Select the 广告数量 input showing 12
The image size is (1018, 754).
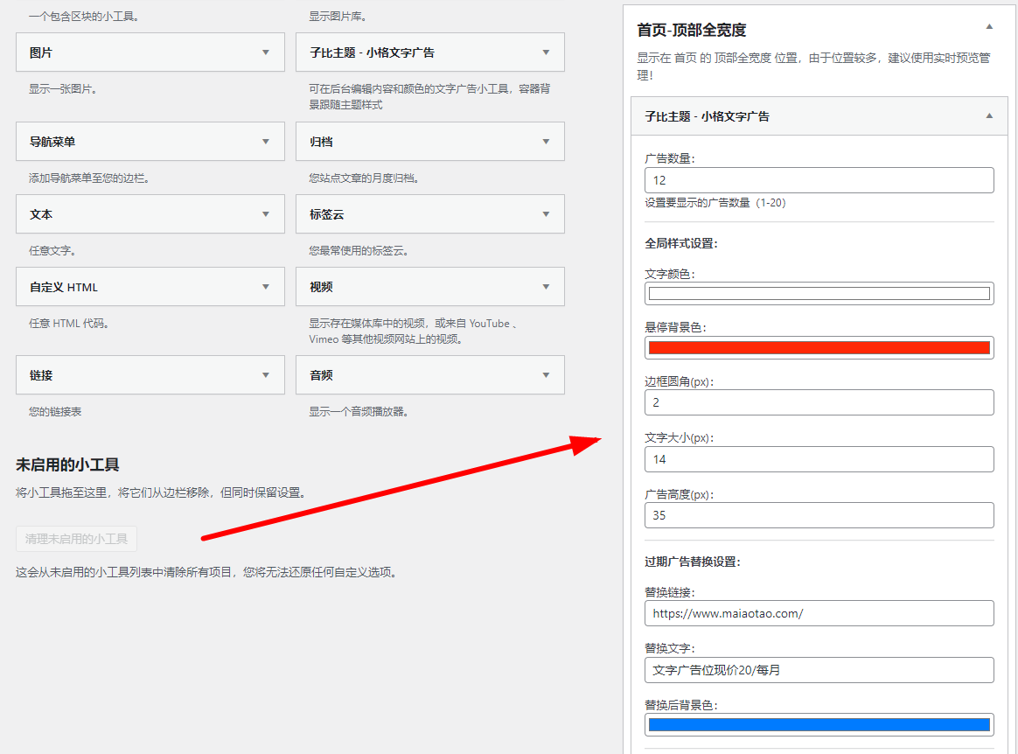coord(819,180)
